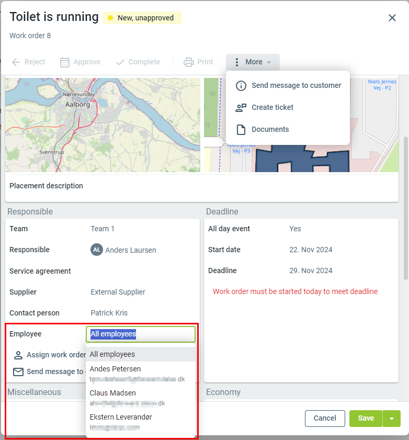409x440 pixels.
Task: Click the green Save button
Action: click(366, 419)
